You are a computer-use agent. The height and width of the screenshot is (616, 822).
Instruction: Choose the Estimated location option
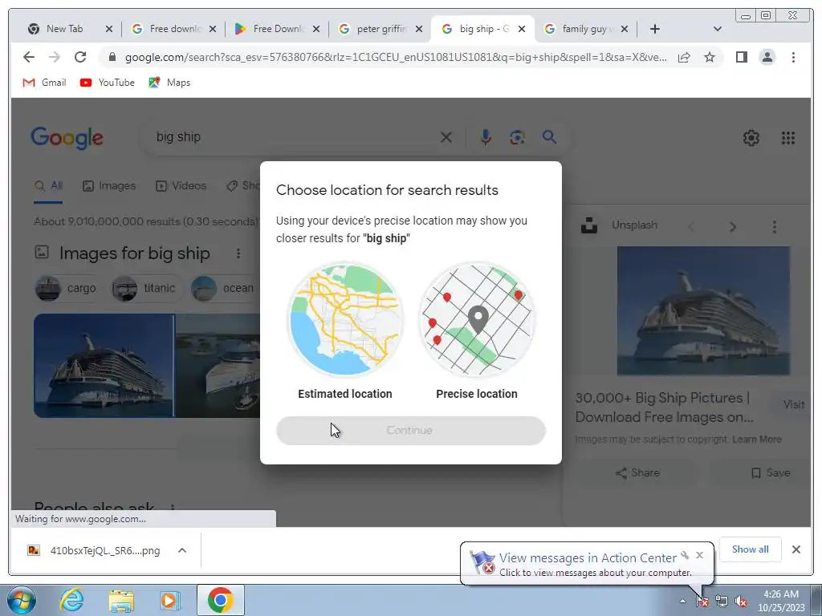345,332
